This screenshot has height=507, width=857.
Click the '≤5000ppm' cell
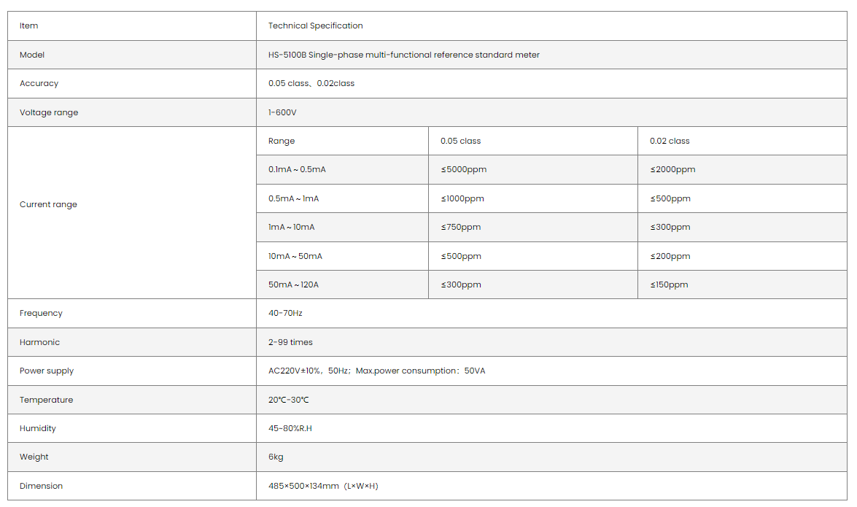[x=463, y=170]
